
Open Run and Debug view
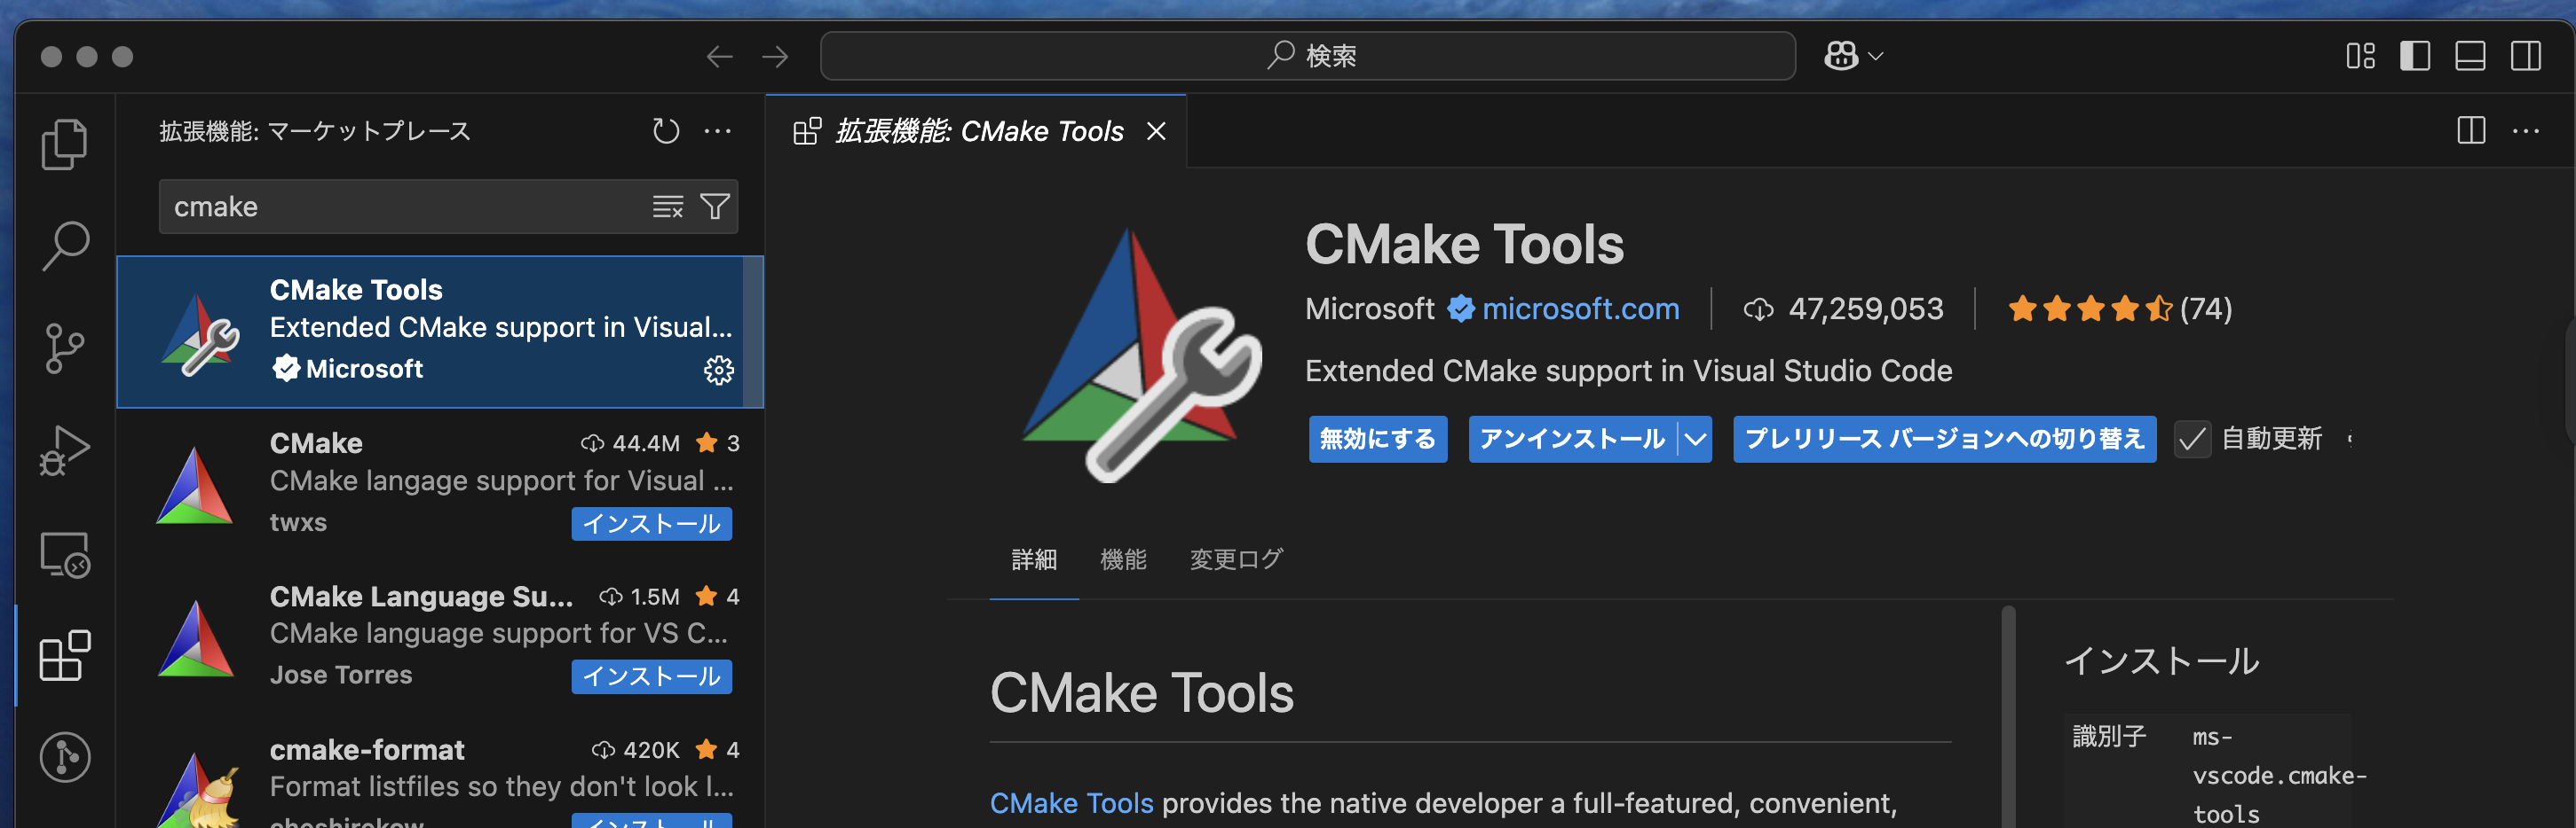coord(65,450)
